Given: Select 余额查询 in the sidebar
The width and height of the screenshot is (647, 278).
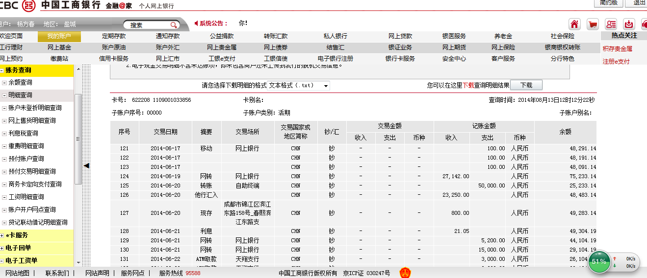Looking at the screenshot, I should pos(20,83).
